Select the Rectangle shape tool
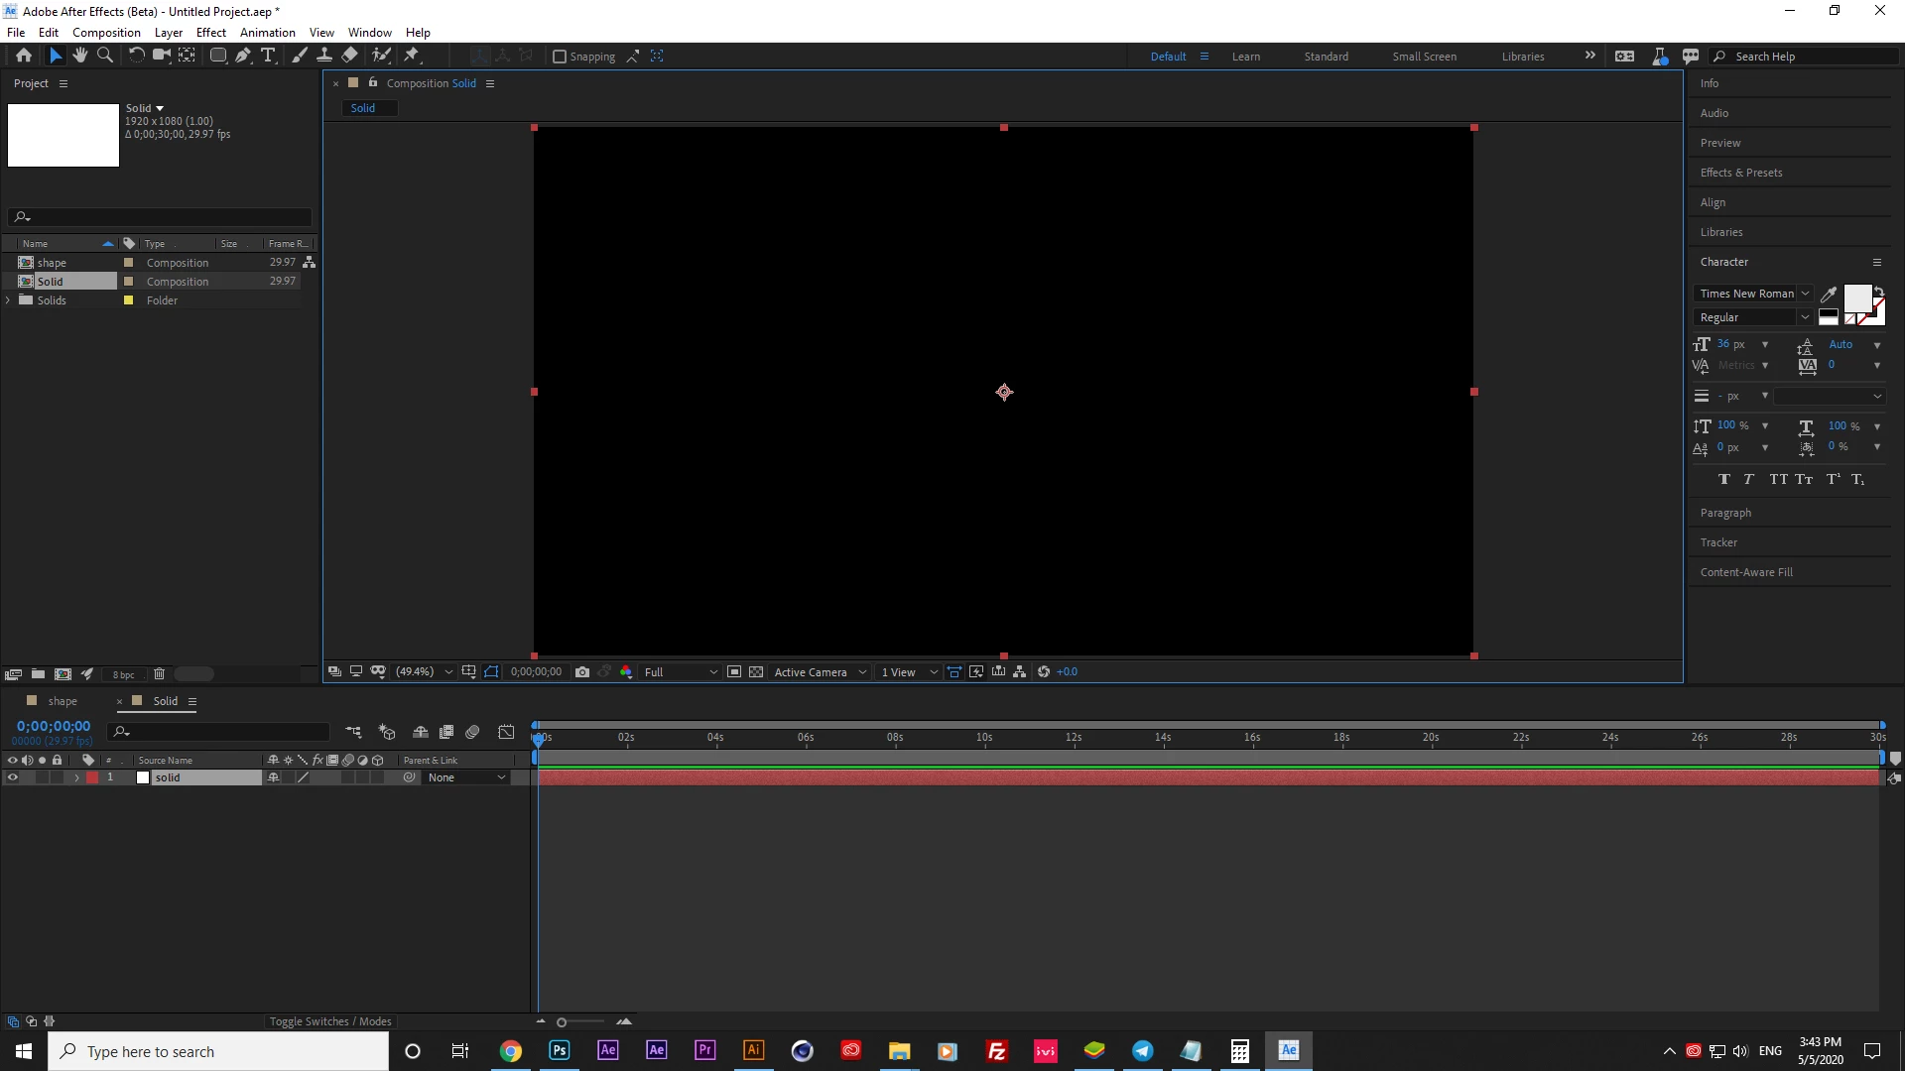1905x1071 pixels. click(217, 56)
